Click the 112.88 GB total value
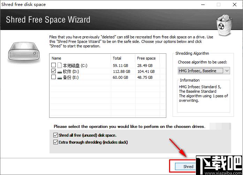 pyautogui.click(x=121, y=71)
